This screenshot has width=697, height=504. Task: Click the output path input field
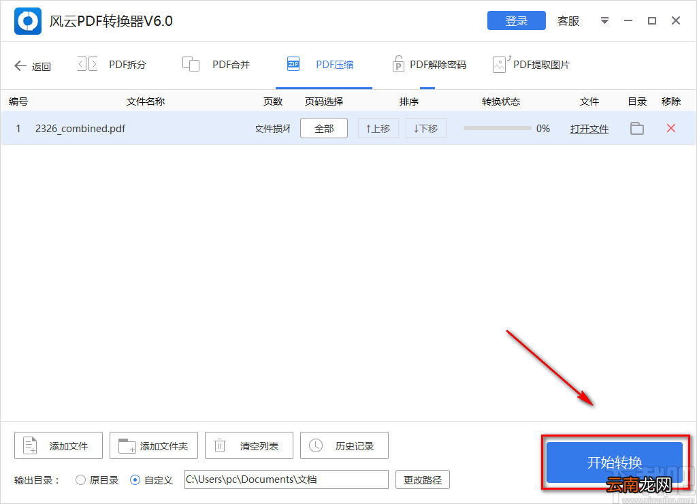pos(287,479)
